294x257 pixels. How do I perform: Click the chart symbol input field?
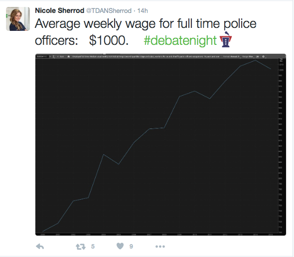click(42, 56)
